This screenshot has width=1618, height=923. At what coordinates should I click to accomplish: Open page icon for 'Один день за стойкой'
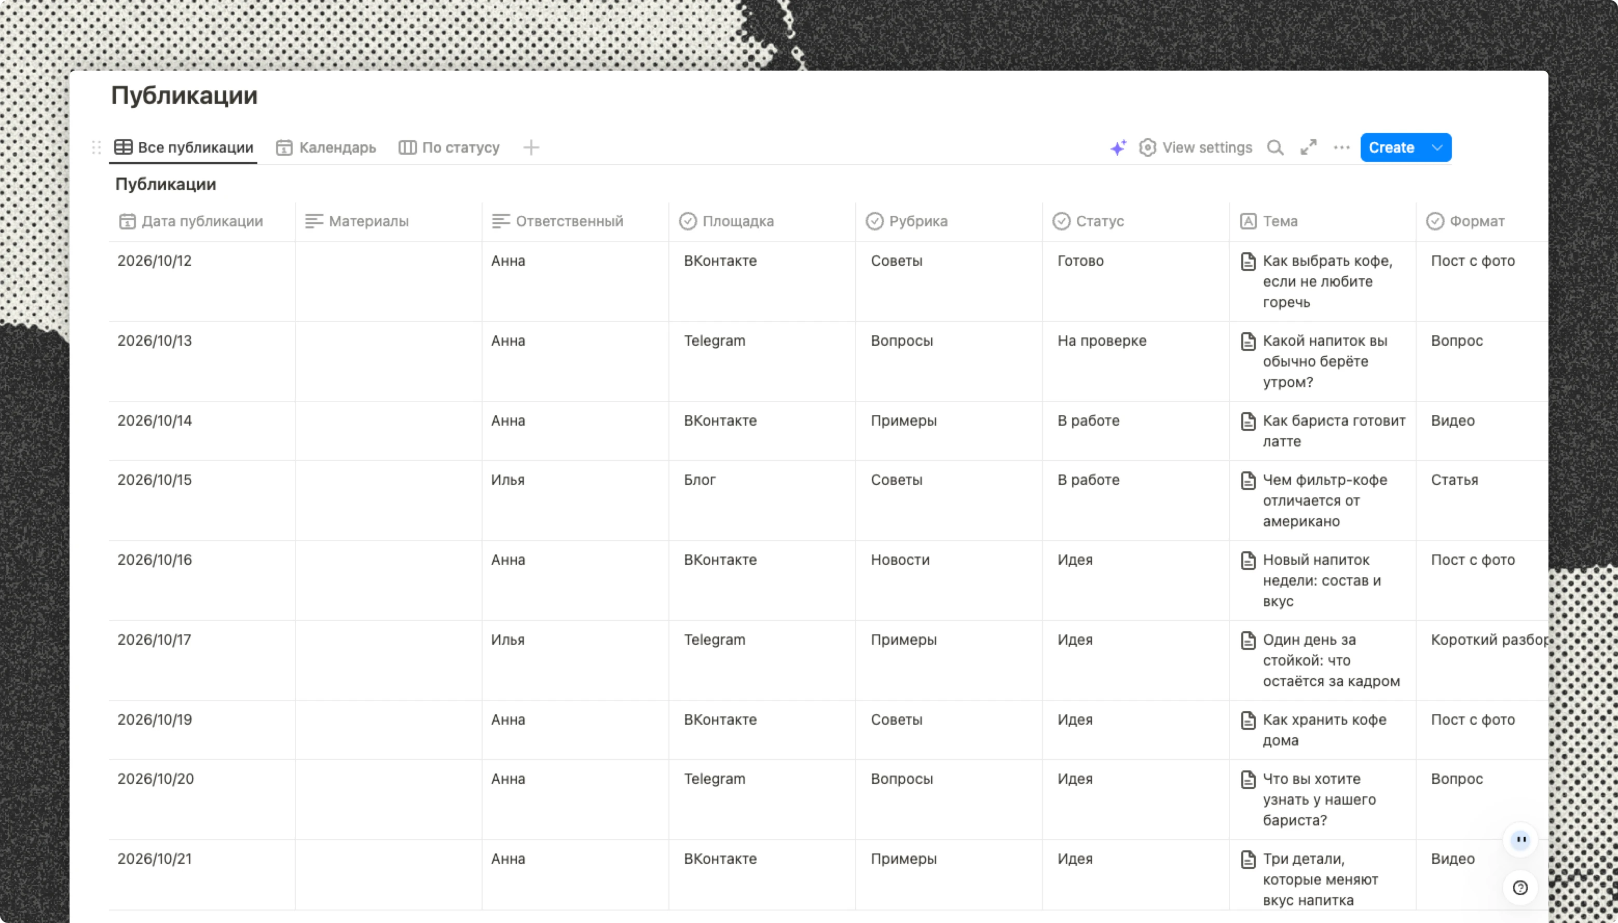pyautogui.click(x=1248, y=640)
